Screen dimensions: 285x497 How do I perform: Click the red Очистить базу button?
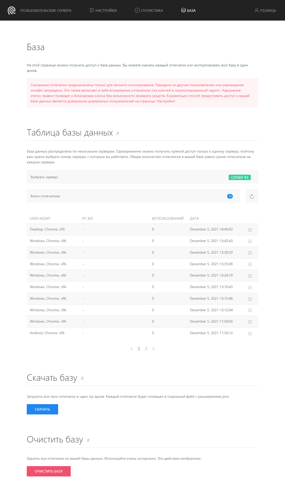click(49, 471)
